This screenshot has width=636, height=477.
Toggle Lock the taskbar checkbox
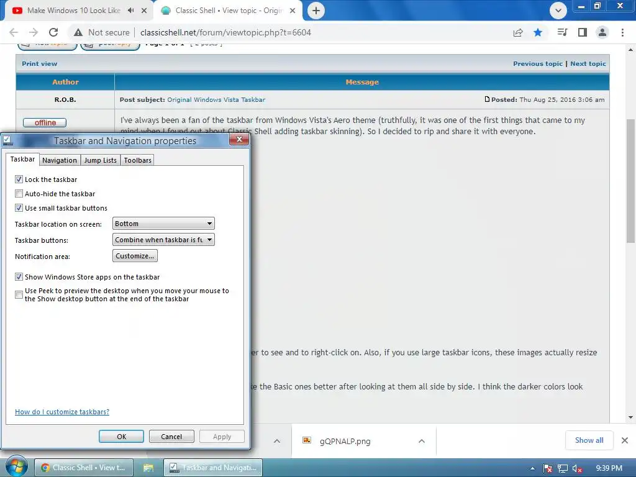click(x=19, y=179)
